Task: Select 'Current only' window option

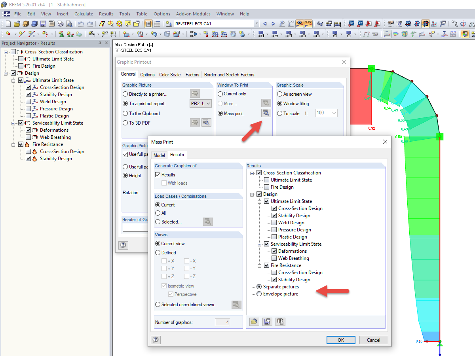Action: pos(220,94)
